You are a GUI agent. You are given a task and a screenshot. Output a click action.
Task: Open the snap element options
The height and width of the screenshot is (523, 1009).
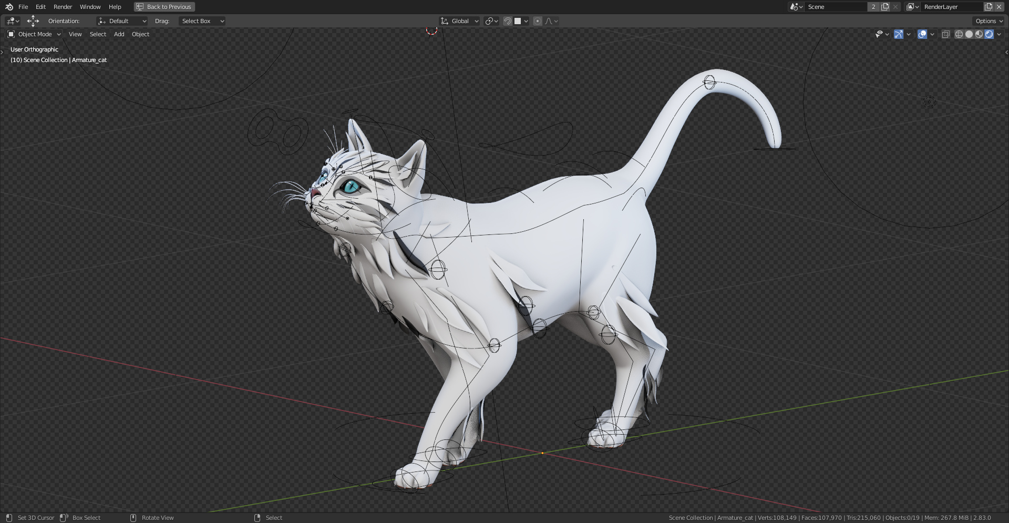[521, 21]
